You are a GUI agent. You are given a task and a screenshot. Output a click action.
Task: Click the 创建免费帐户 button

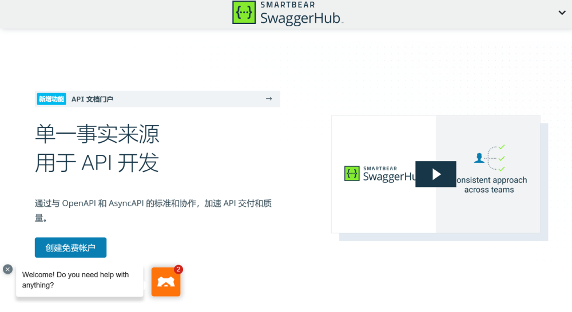70,247
